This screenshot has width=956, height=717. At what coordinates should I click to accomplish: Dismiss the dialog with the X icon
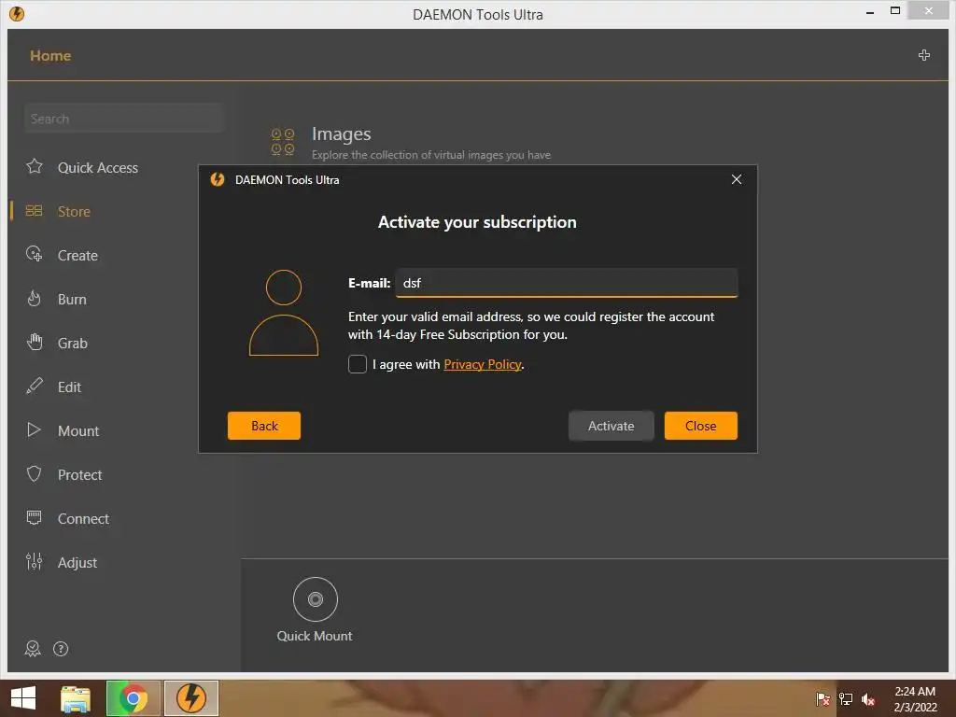(x=737, y=179)
